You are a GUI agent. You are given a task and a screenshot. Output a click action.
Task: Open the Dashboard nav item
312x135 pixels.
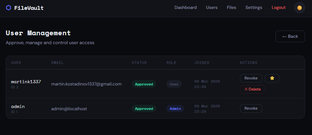click(x=186, y=8)
